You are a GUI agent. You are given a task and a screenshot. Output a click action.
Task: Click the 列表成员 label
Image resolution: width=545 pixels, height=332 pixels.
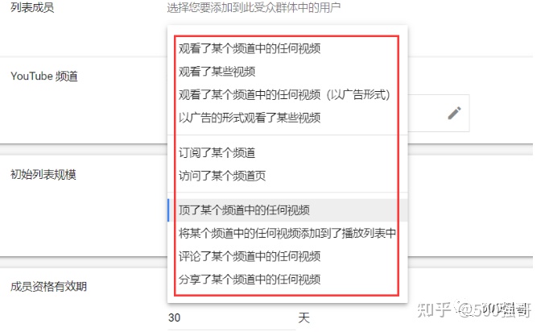[x=32, y=7]
